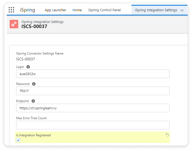This screenshot has width=192, height=151.
Task: Click the ISCS-00037 connector settings name value
Action: (x=25, y=59)
